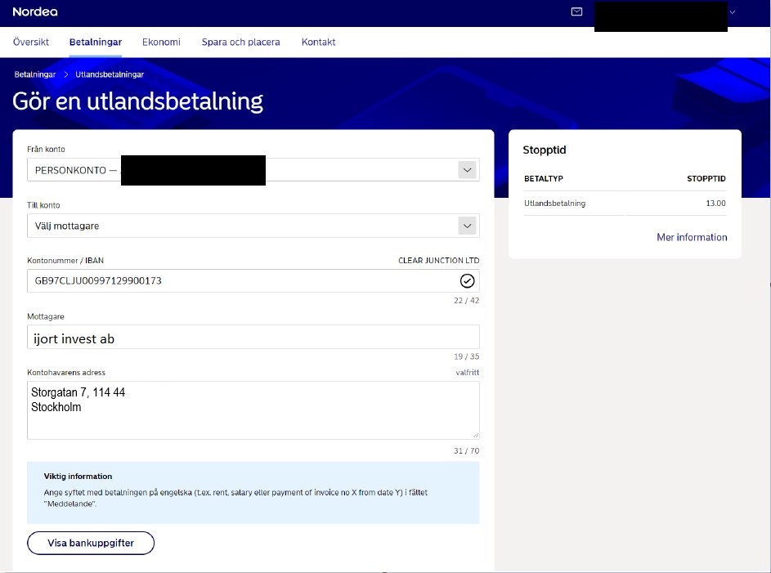Switch to Spara och placera
This screenshot has height=573, width=771.
240,43
